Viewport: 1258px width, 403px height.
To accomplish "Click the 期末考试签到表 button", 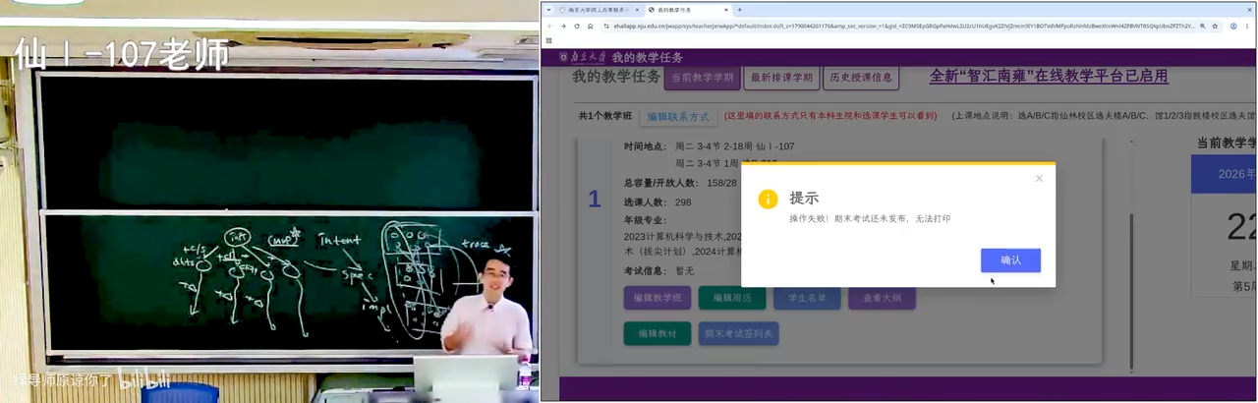I will coord(738,333).
